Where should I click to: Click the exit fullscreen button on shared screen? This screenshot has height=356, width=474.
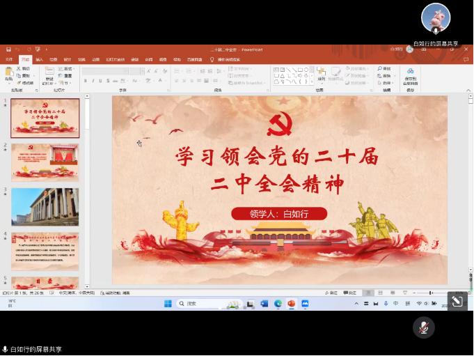tap(457, 301)
